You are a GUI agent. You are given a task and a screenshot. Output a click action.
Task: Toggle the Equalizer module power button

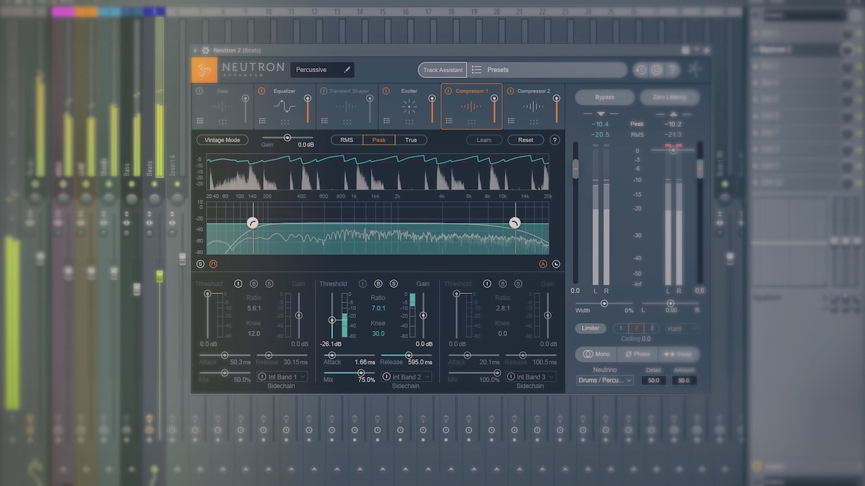[x=262, y=91]
